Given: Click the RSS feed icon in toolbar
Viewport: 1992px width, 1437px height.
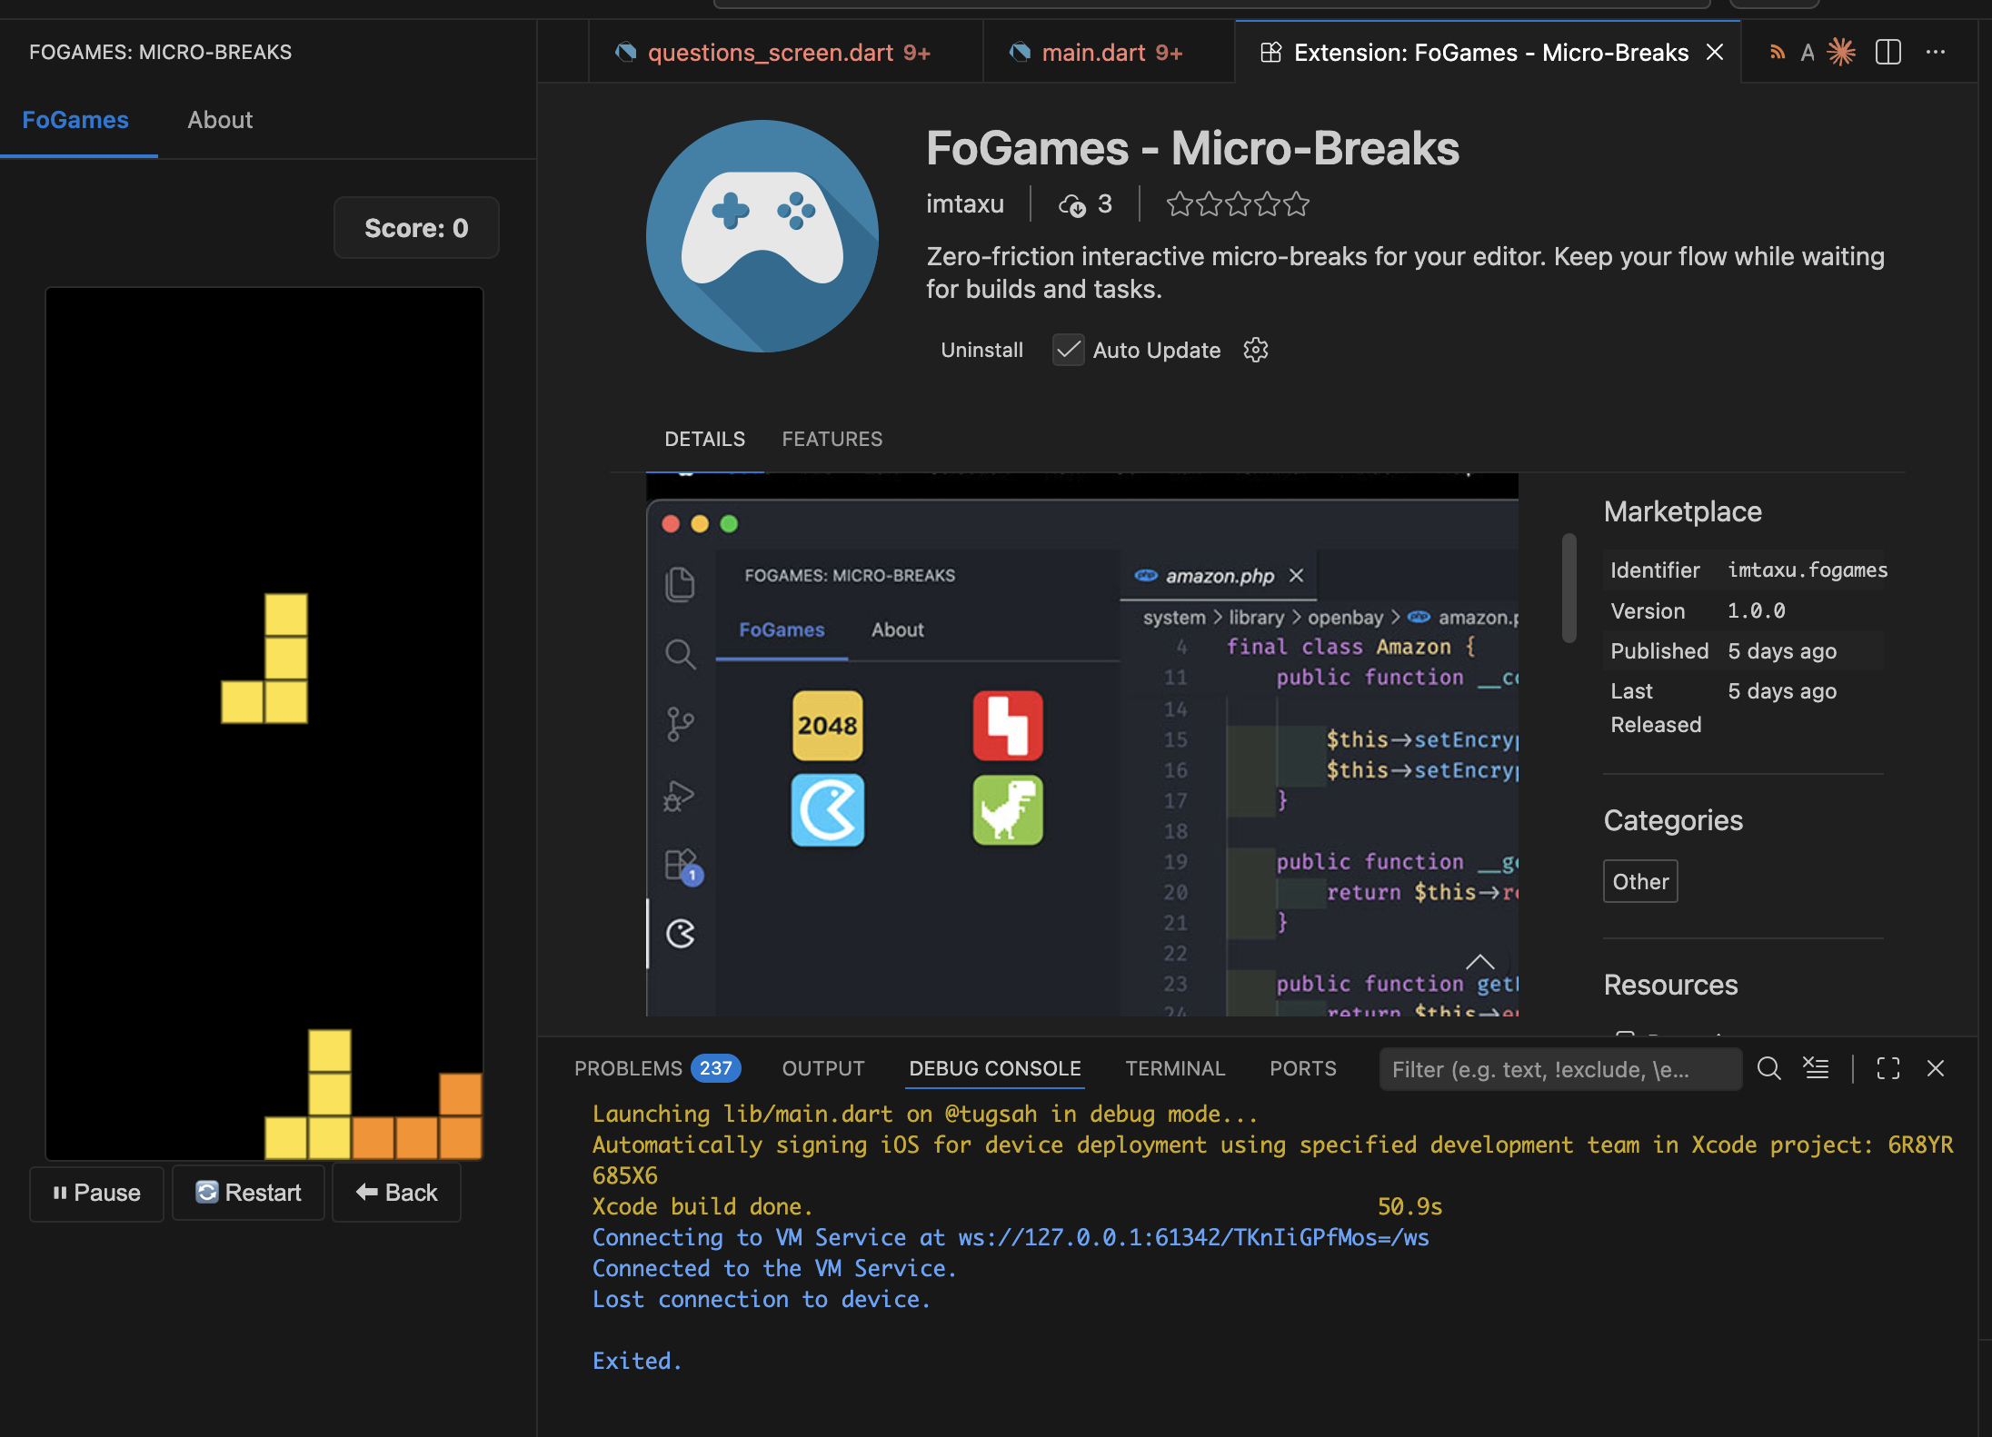Looking at the screenshot, I should click(x=1777, y=53).
